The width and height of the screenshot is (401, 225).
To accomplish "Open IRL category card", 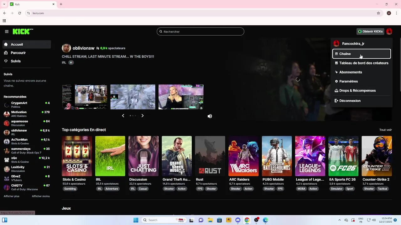I will 110,156.
